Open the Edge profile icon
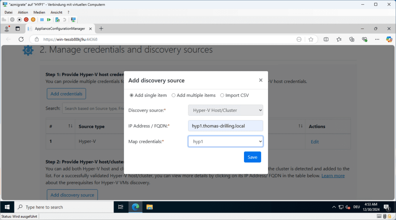396x220 pixels. pyautogui.click(x=7, y=29)
